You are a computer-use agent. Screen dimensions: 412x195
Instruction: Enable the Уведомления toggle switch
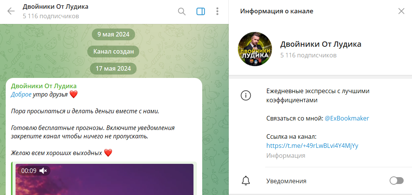[396, 181]
